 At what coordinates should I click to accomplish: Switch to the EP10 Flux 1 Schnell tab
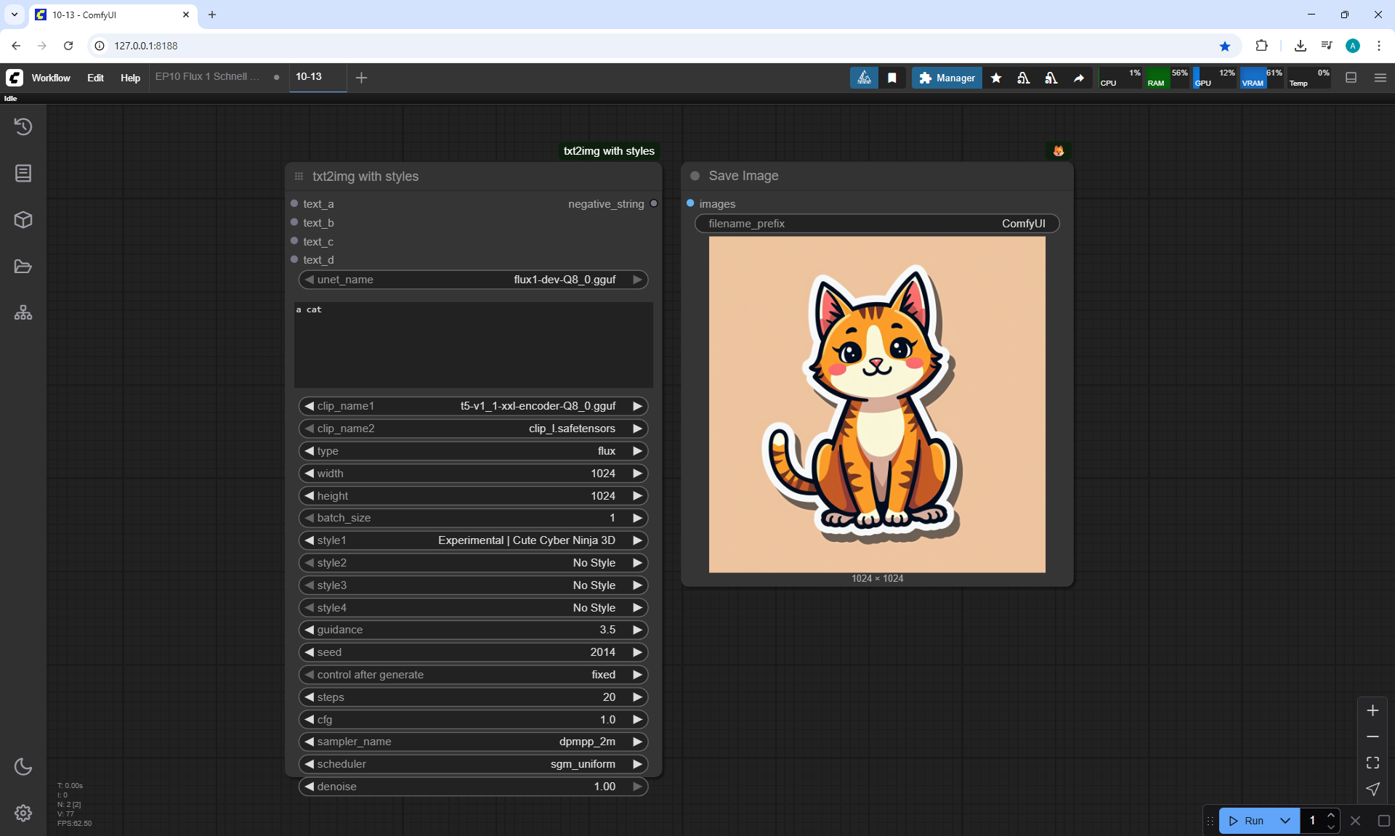[x=207, y=76]
